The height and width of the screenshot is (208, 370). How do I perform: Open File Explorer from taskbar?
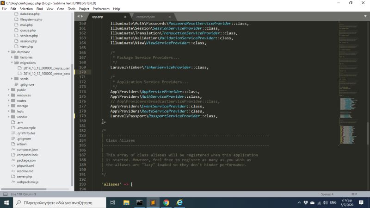point(126,202)
